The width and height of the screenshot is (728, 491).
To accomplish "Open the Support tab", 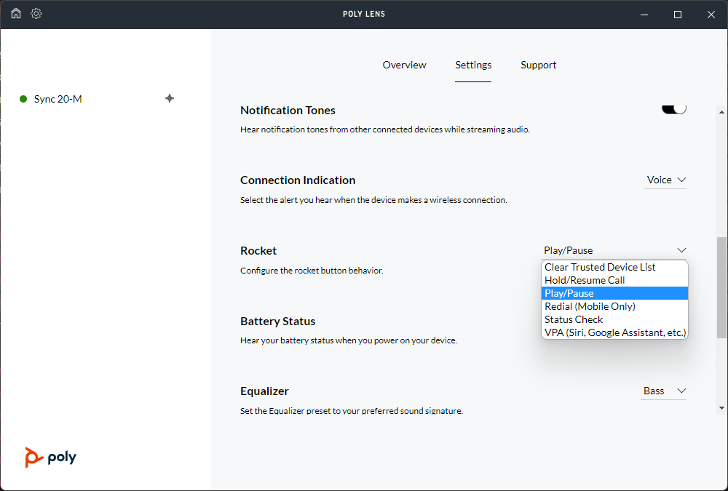I will (538, 65).
